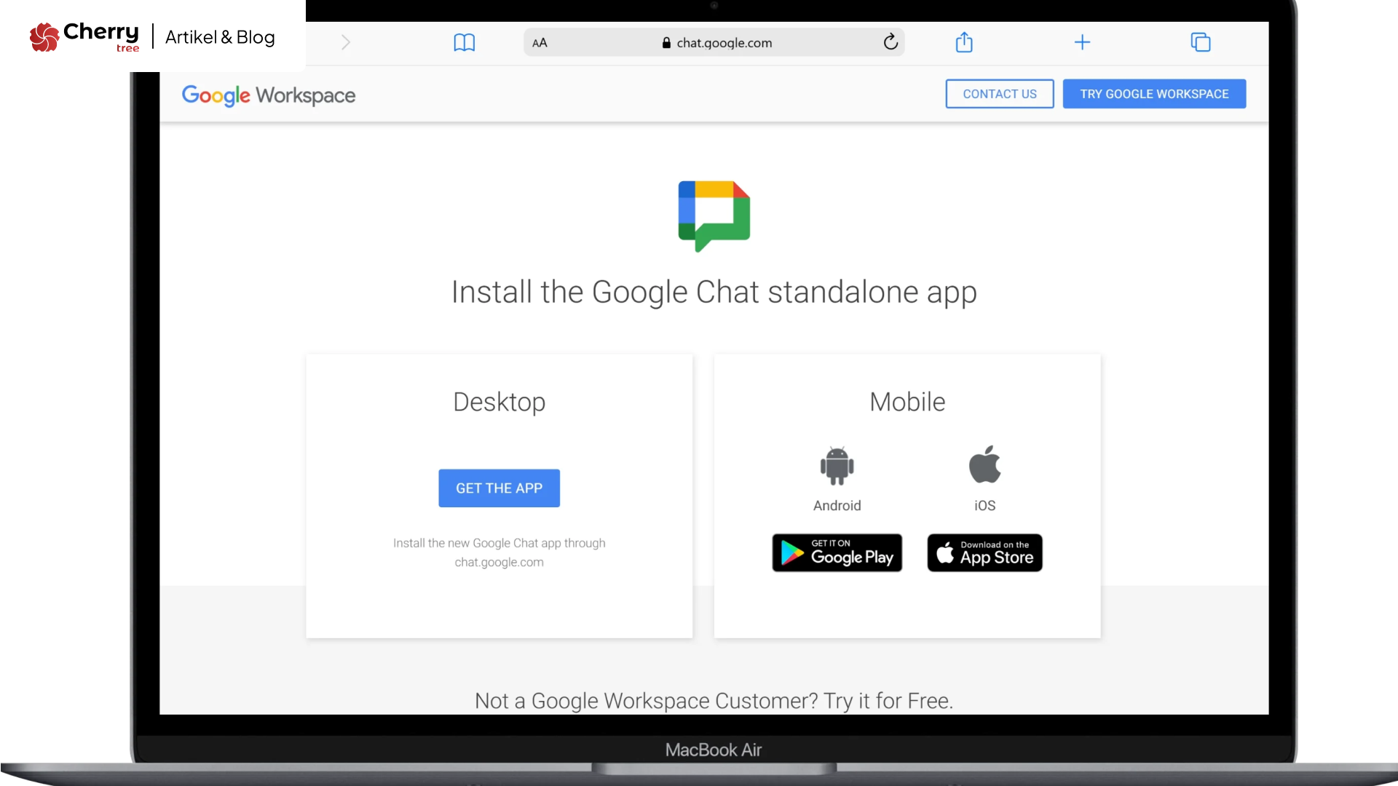Click the iOS label text
Screen dimensions: 1398x786
[x=985, y=506]
